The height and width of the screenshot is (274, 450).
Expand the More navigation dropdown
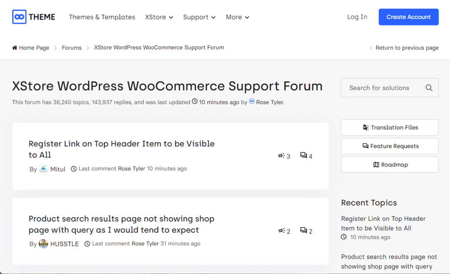(x=237, y=17)
